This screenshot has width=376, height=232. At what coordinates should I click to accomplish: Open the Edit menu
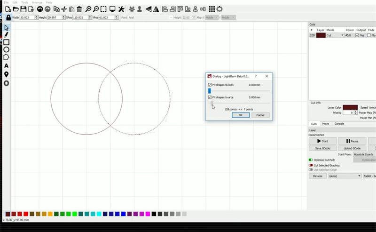pyautogui.click(x=15, y=2)
